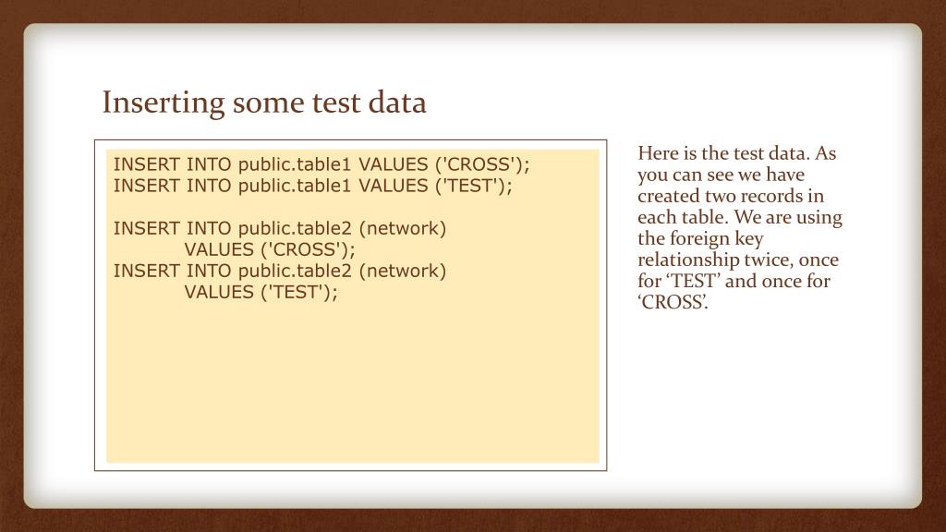Select the first INSERT 'CROSS' code line

click(321, 164)
